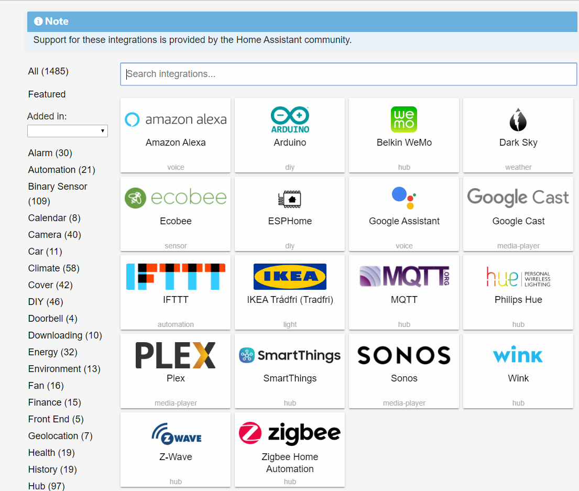Viewport: 579px width, 491px height.
Task: Select the Belkin WeMo logo
Action: click(404, 119)
